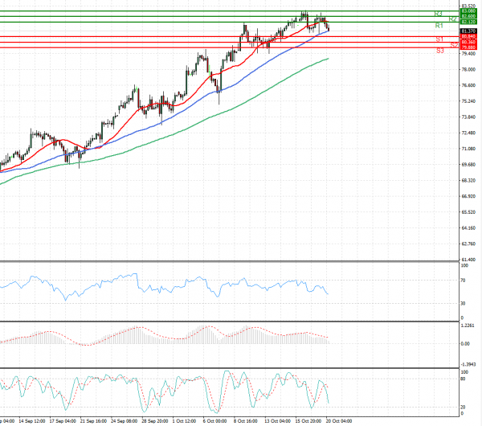This screenshot has width=482, height=426.
Task: Click the 71.080 price axis value
Action: tap(468, 149)
